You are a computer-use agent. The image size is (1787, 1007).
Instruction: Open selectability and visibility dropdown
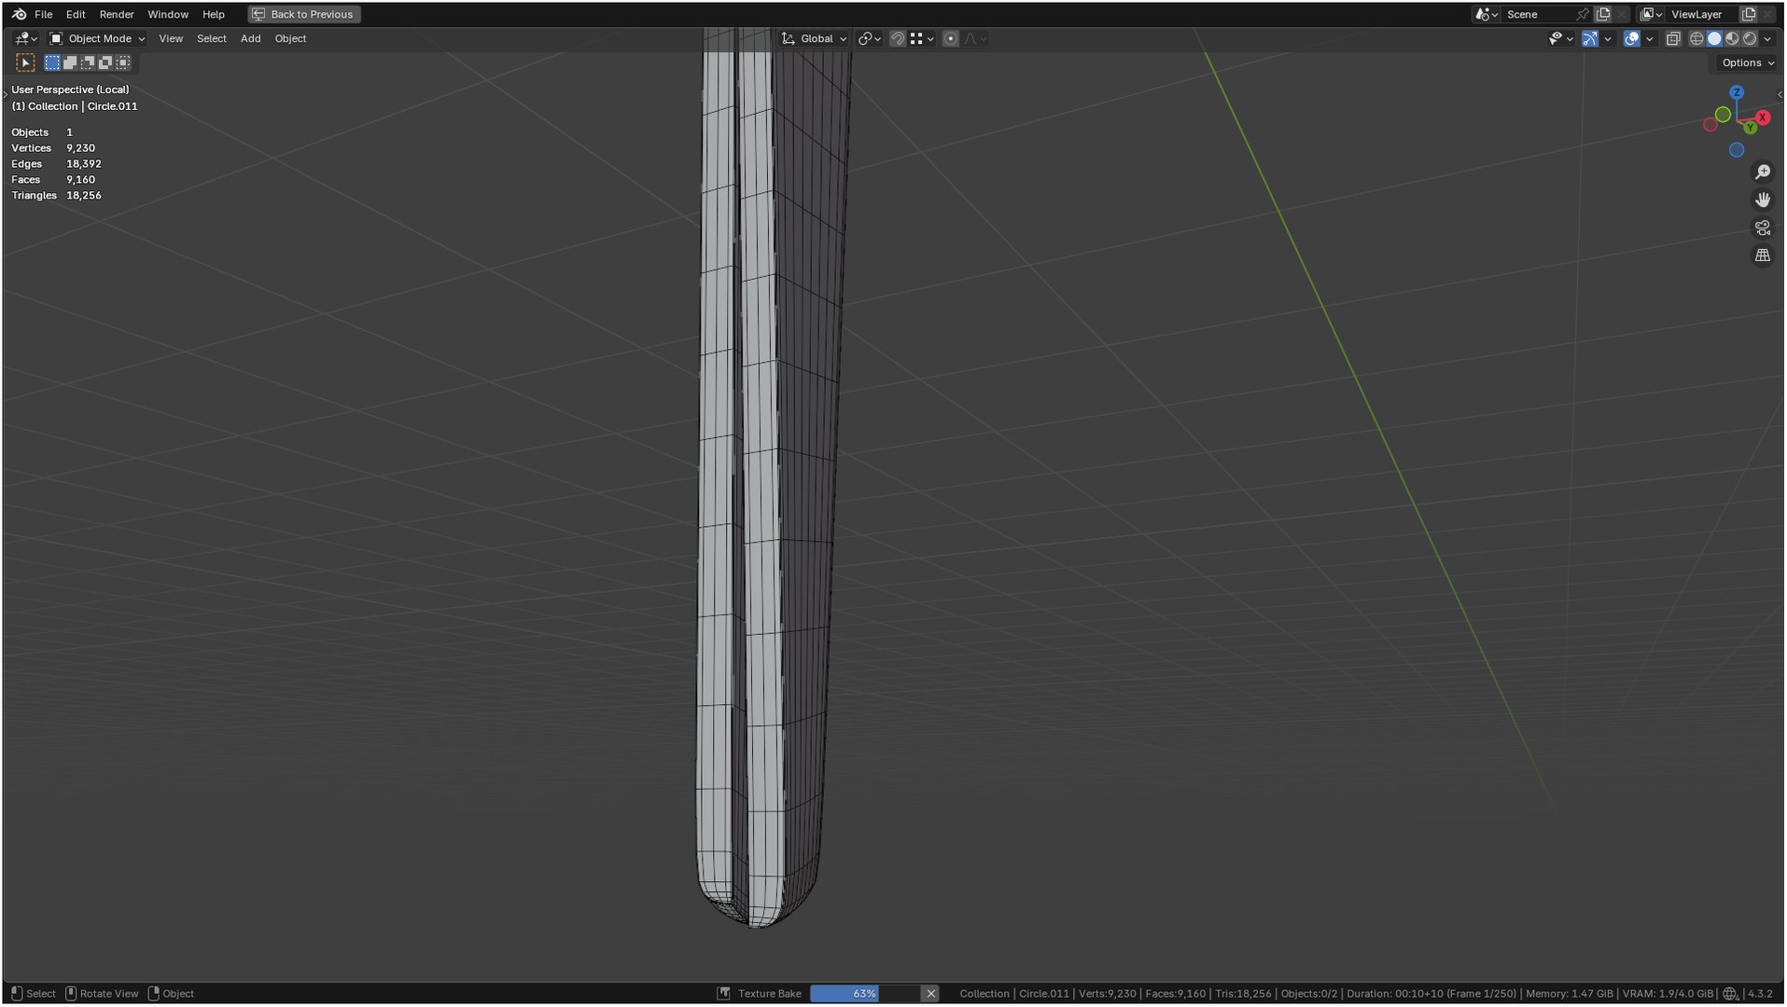[1560, 38]
